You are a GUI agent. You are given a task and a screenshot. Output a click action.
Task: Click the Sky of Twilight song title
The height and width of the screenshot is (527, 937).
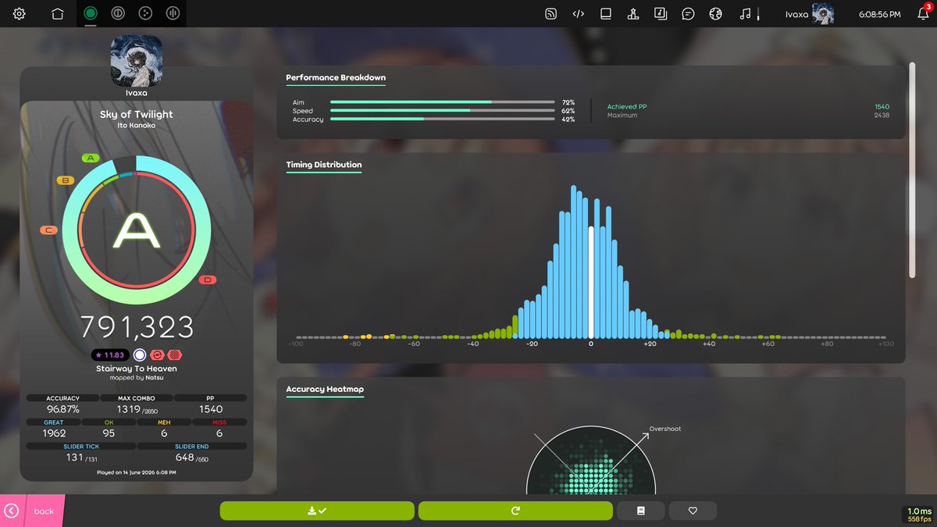coord(137,114)
